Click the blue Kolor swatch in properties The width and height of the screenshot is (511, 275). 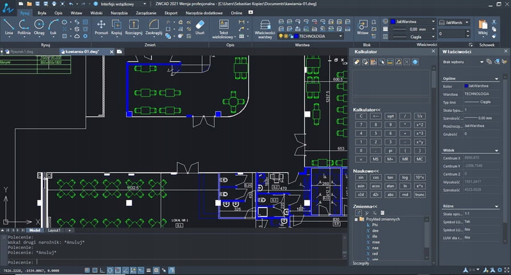pos(467,86)
